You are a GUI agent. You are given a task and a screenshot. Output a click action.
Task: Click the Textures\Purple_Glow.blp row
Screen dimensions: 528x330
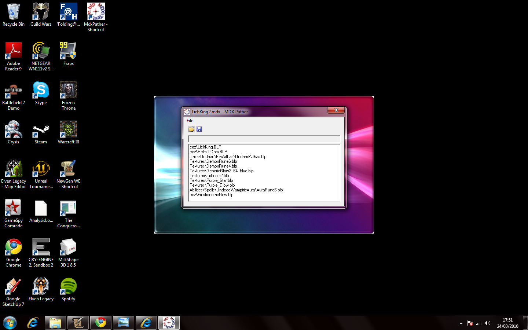(212, 185)
